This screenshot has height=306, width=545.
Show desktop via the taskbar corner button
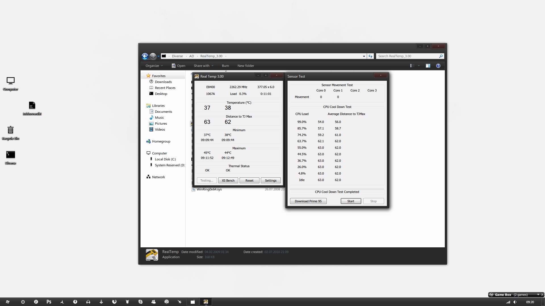pos(543,302)
